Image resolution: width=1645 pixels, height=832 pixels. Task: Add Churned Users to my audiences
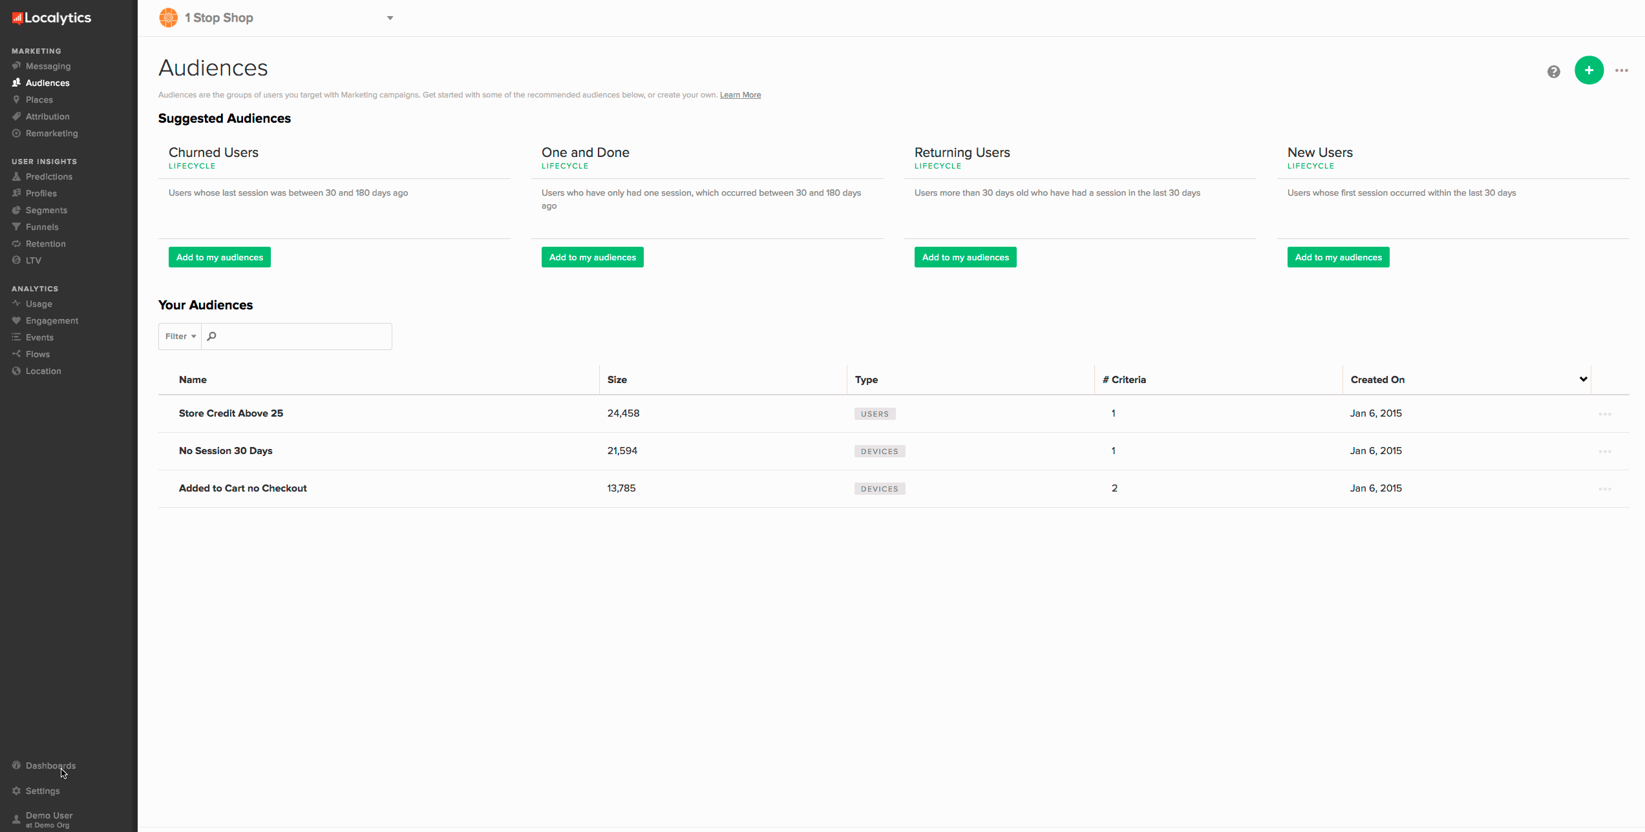click(219, 257)
